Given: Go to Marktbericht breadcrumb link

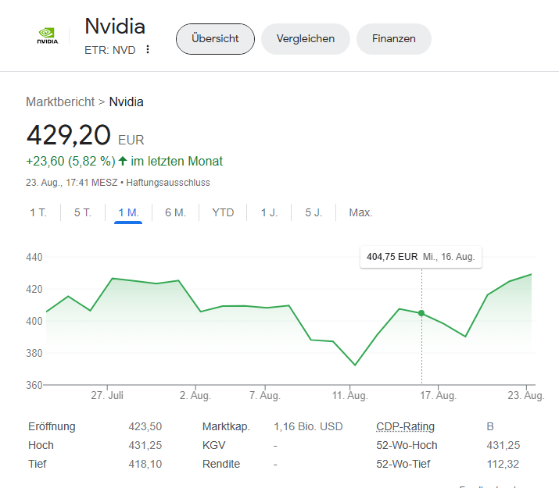Looking at the screenshot, I should pos(60,102).
